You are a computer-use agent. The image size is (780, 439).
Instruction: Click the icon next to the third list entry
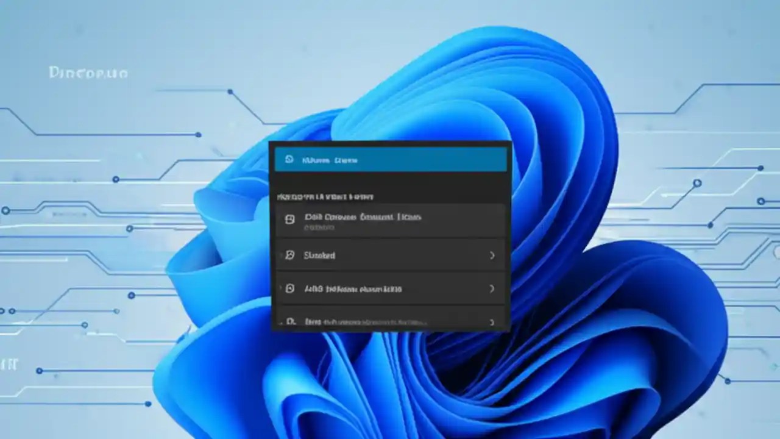click(289, 288)
